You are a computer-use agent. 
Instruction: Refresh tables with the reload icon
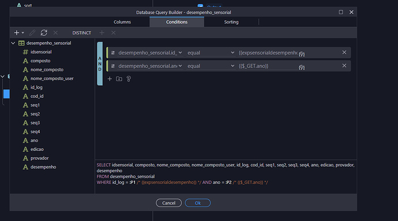click(44, 33)
